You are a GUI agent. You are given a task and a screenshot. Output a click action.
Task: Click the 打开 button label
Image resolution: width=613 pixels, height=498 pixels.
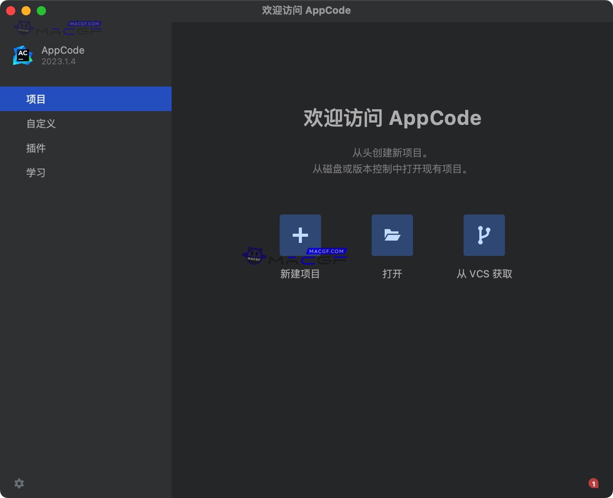(392, 274)
